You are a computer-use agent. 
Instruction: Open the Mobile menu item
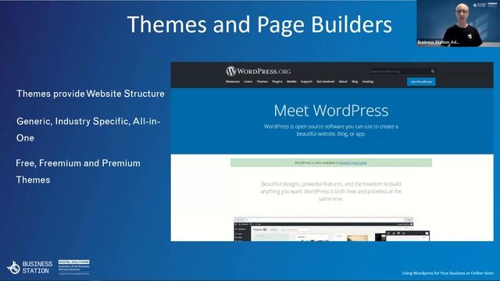tap(291, 81)
